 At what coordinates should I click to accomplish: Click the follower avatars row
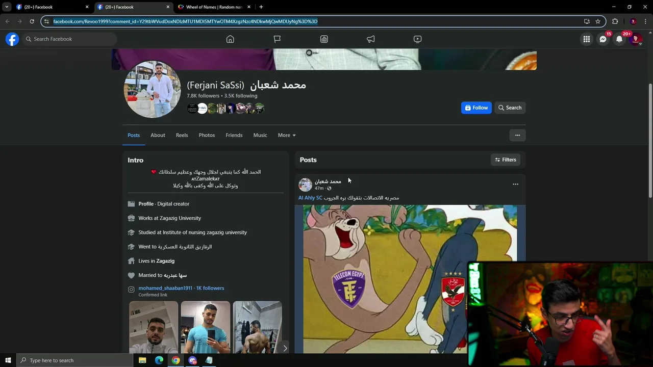pos(225,108)
